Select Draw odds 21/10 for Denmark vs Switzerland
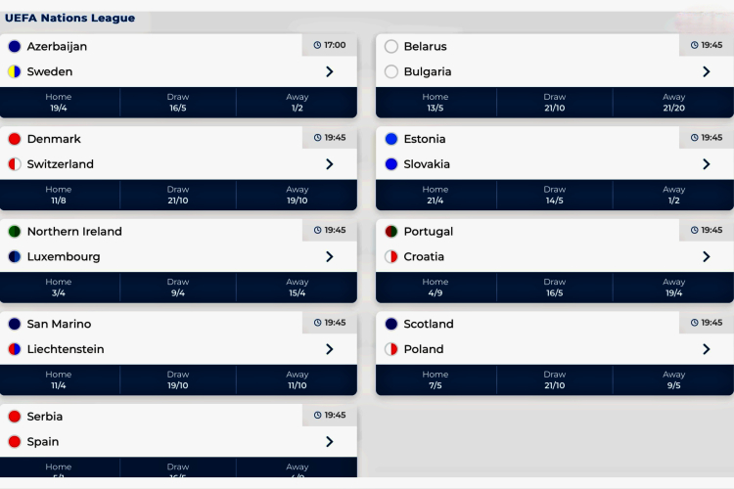734x489 pixels. (178, 195)
